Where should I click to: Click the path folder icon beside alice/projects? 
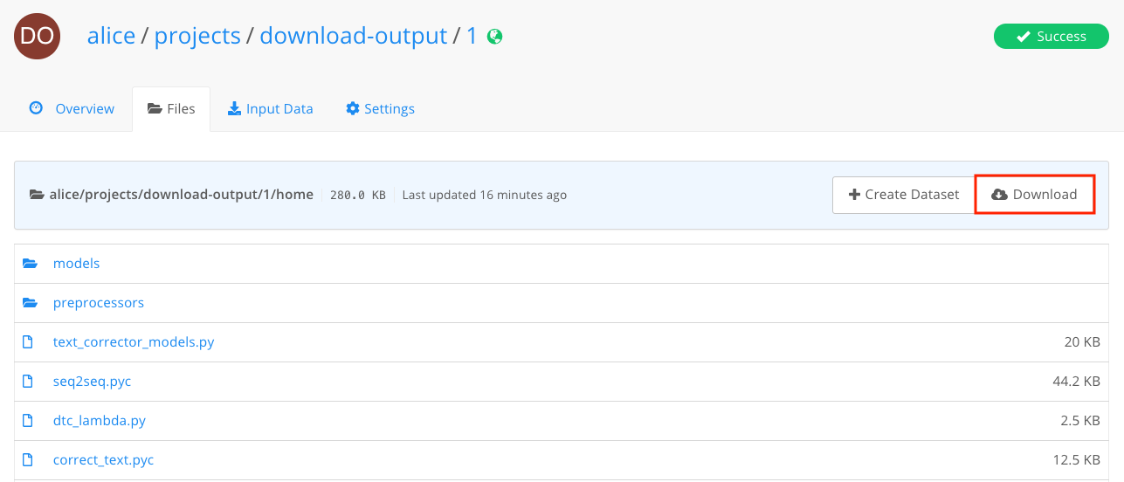pos(37,195)
